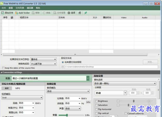Switch to the MPG format tab
Screen dimensions: 162x117
coord(18,88)
